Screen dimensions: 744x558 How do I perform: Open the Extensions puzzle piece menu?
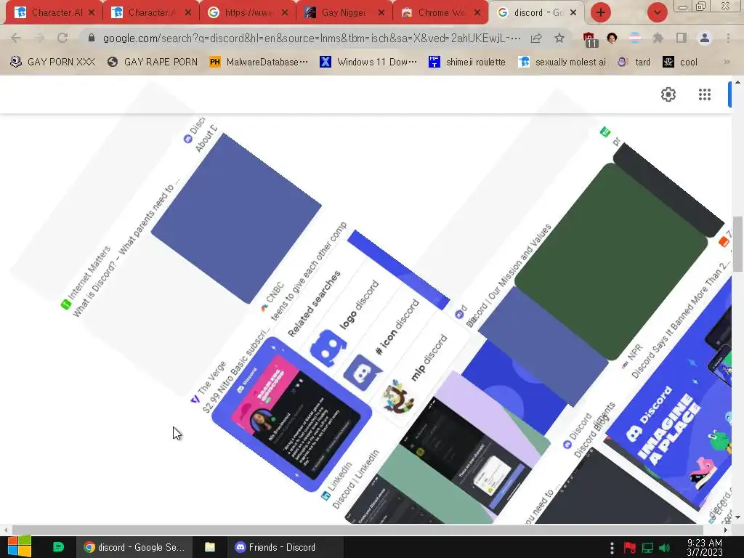(x=658, y=38)
